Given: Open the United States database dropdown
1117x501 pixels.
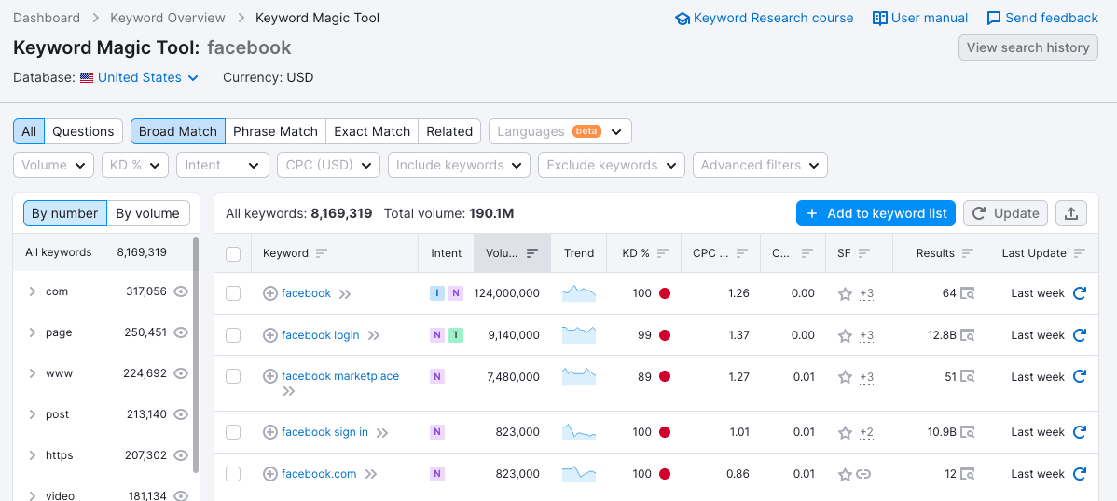Looking at the screenshot, I should 140,77.
